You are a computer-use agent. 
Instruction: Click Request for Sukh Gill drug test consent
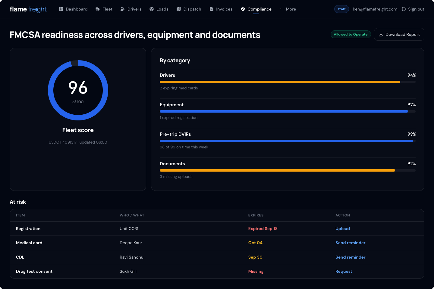pyautogui.click(x=344, y=271)
